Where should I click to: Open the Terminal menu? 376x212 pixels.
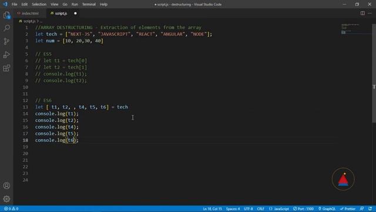pyautogui.click(x=89, y=4)
